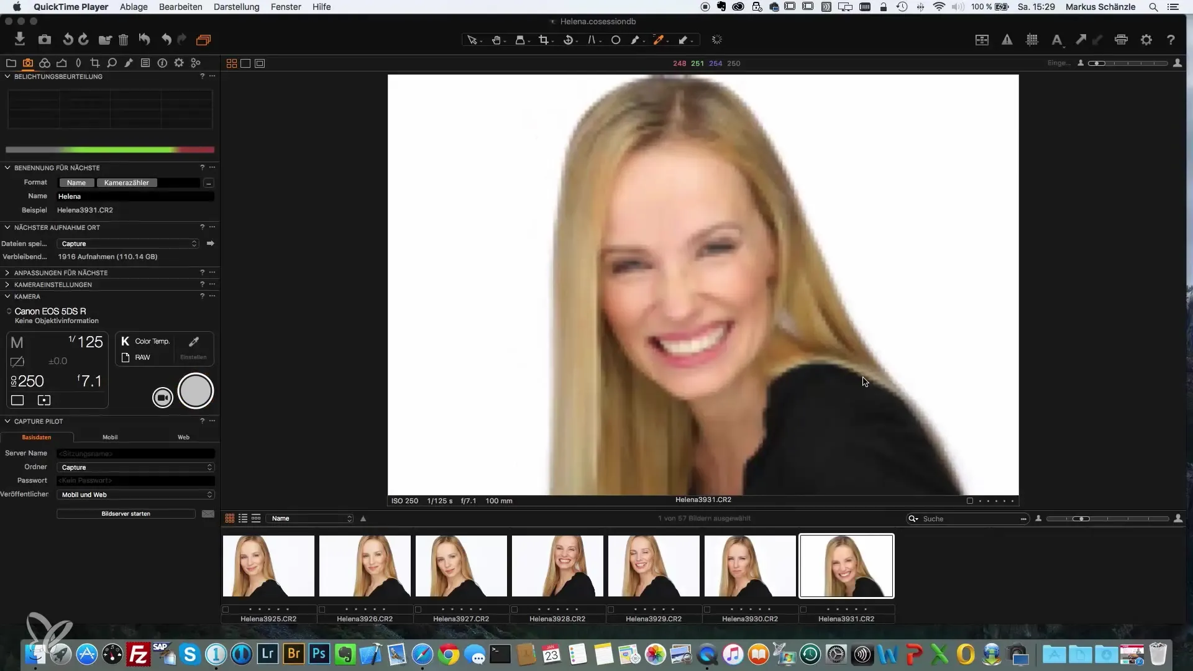Open preferences gear icon in toolbar

pyautogui.click(x=1146, y=40)
